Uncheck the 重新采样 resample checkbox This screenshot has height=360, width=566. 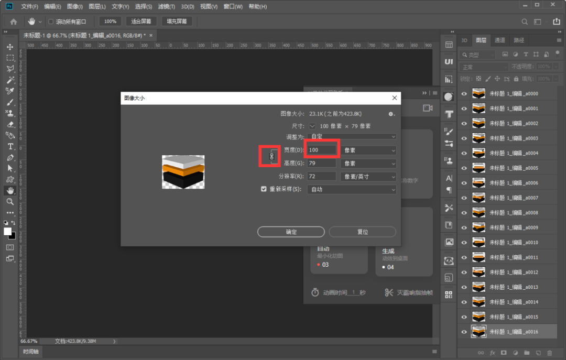pos(264,189)
